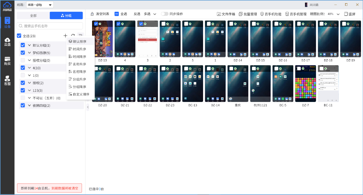The image size is (363, 195).
Task: Open the DZ-7 puzzle game phone thumbnail
Action: click(305, 84)
